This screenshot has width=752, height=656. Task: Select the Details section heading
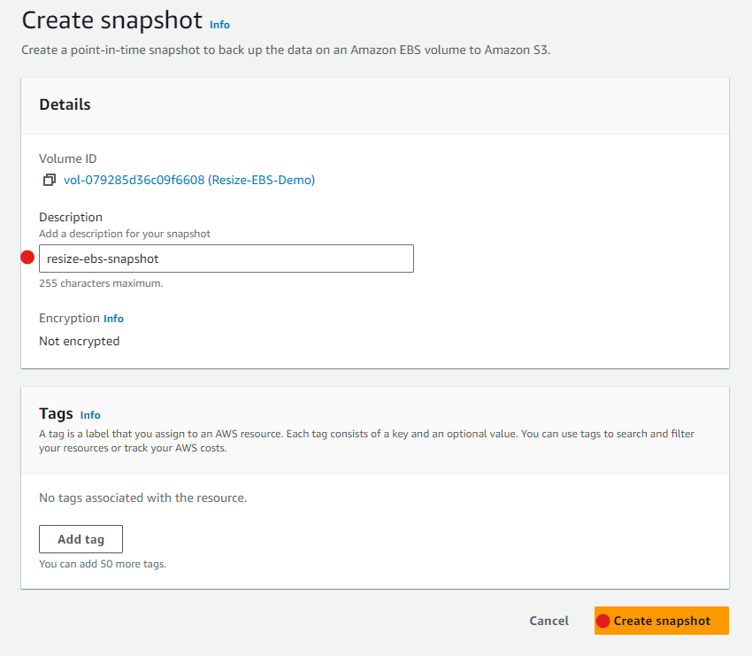click(65, 104)
